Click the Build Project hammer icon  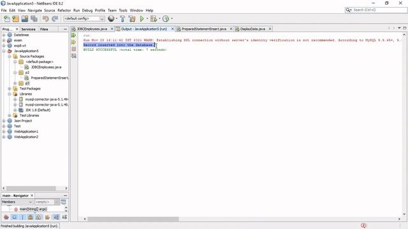(x=122, y=18)
